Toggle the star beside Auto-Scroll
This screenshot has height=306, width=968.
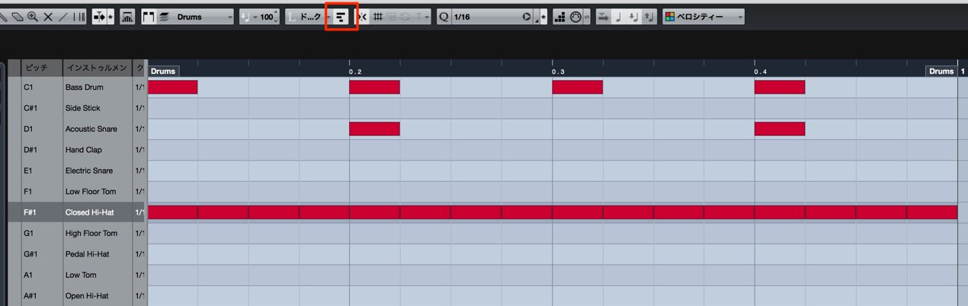[x=111, y=17]
